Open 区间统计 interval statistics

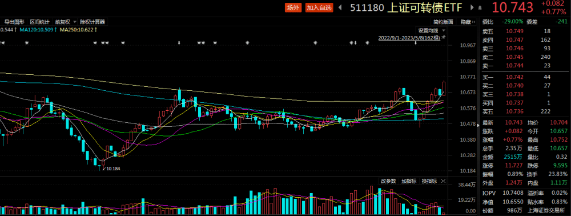click(x=39, y=22)
